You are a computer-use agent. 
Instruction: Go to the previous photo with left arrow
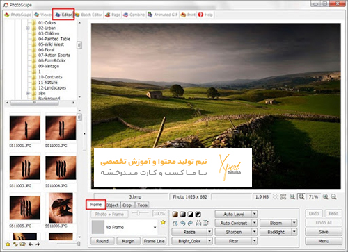pos(30,244)
